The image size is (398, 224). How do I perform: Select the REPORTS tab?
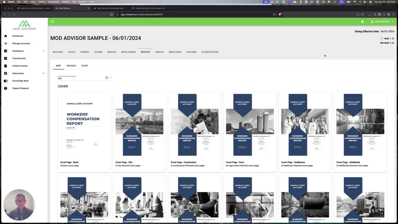(x=145, y=52)
